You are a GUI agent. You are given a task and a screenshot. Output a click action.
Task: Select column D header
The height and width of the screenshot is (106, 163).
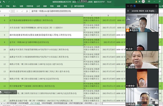pos(108,15)
